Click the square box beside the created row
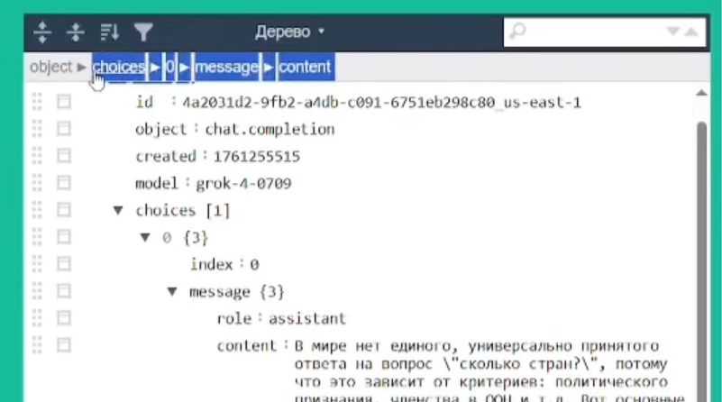722x402 pixels. tap(64, 156)
